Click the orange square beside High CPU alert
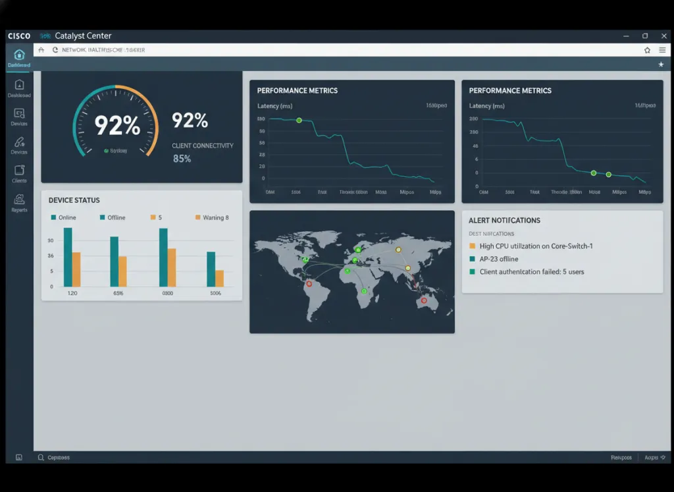Image resolution: width=674 pixels, height=492 pixels. [473, 246]
